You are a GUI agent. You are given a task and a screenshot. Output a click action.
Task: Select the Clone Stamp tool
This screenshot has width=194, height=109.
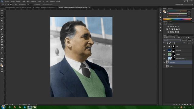tap(2, 31)
